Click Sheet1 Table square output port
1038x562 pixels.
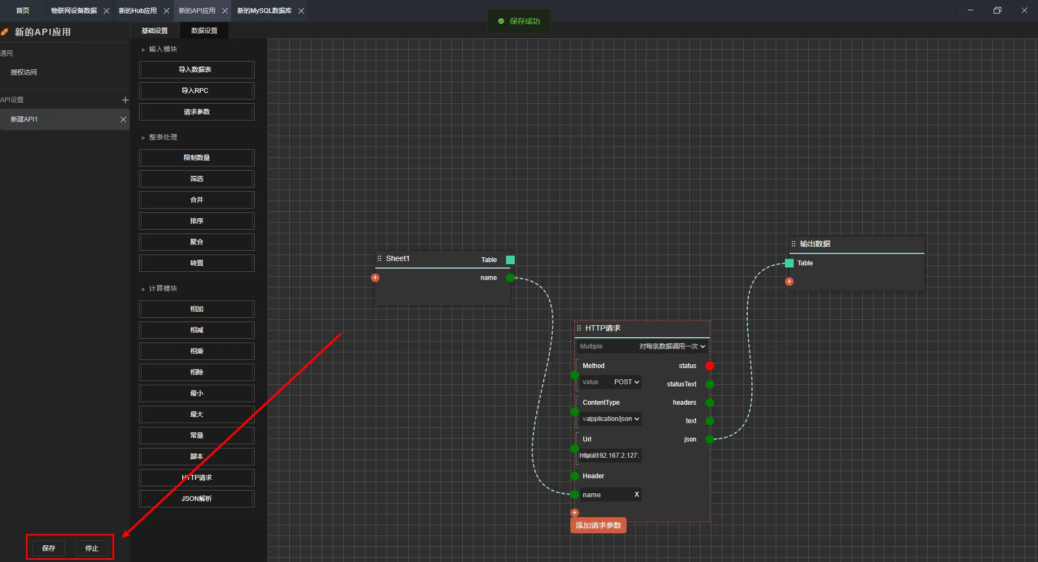point(510,260)
